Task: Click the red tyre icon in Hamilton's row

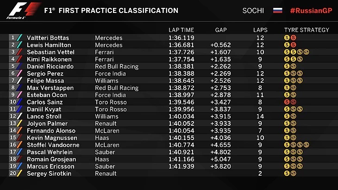Action: (293, 45)
